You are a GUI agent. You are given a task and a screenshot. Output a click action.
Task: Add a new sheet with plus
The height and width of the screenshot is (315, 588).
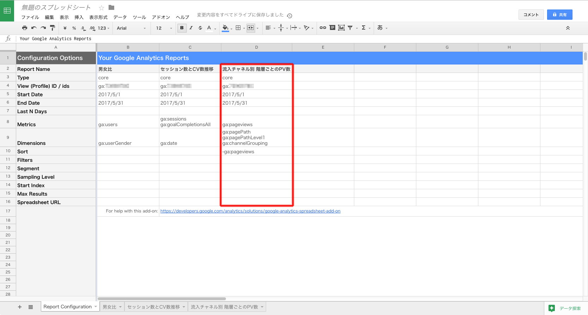[x=20, y=307]
